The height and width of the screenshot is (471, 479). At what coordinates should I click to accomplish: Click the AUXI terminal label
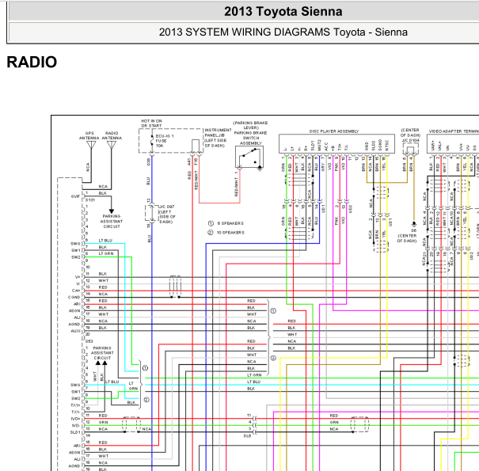pyautogui.click(x=75, y=331)
